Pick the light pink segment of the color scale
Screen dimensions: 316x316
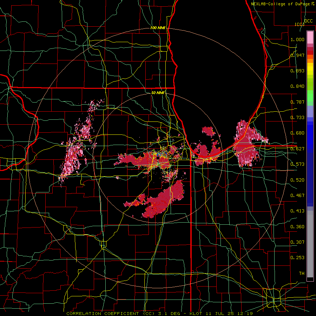[x=310, y=37]
